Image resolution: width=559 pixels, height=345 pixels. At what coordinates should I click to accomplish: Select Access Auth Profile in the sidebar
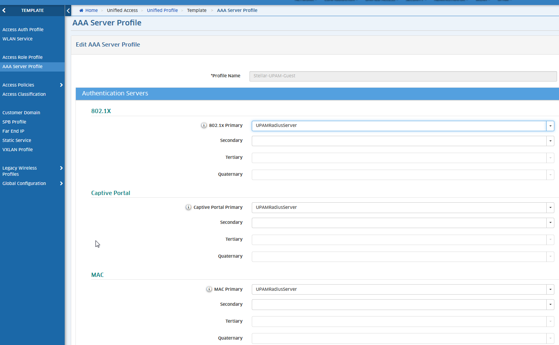pyautogui.click(x=23, y=30)
